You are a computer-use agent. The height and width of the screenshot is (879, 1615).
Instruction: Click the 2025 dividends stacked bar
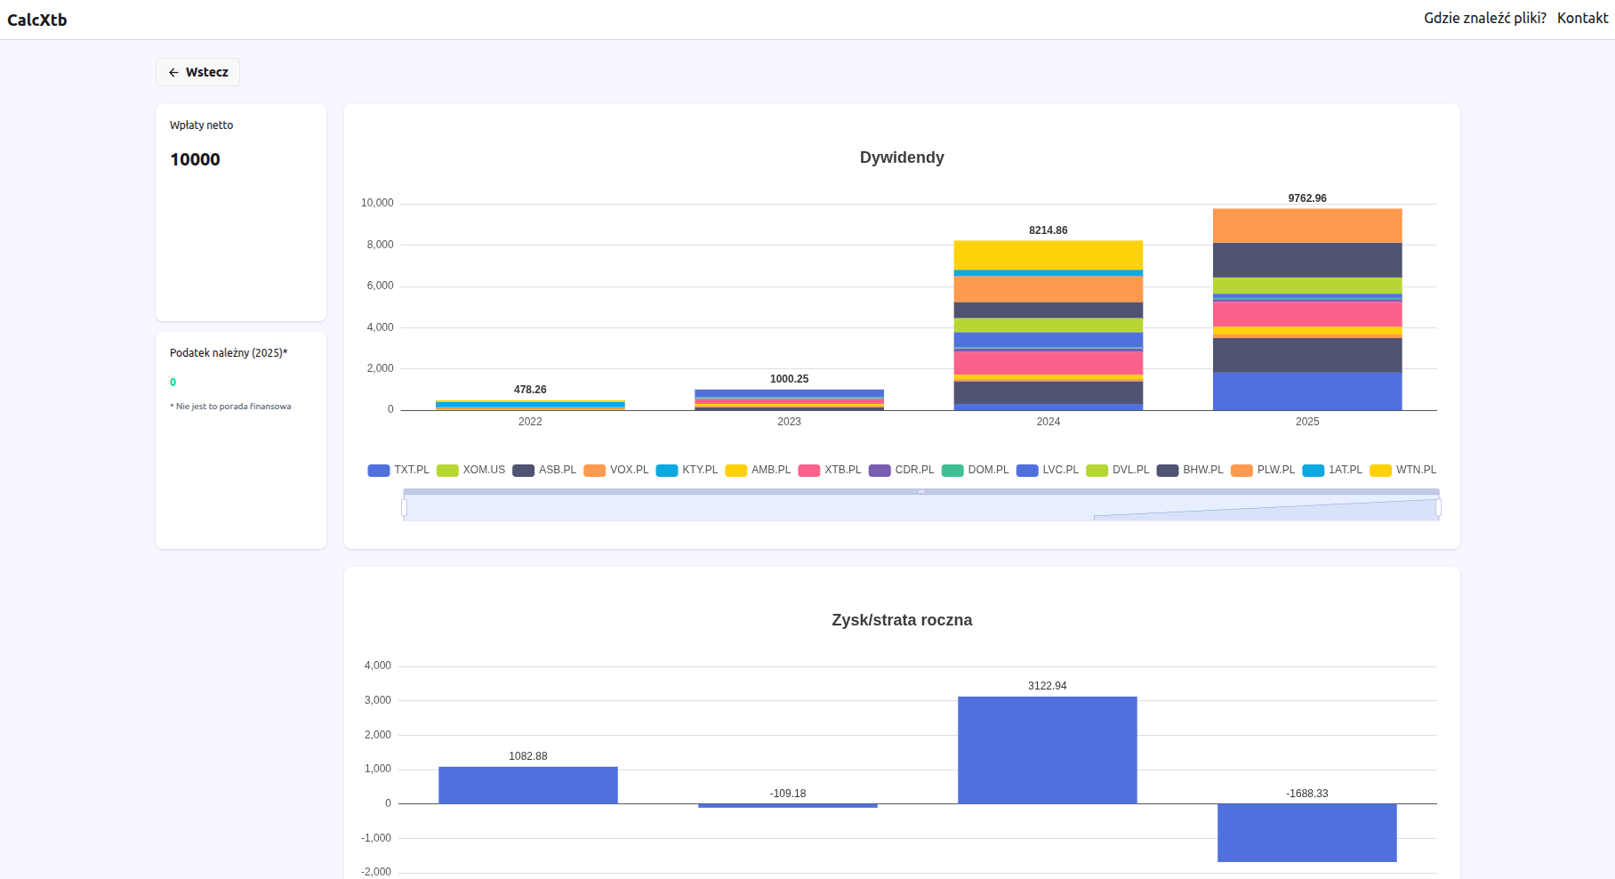(x=1306, y=310)
